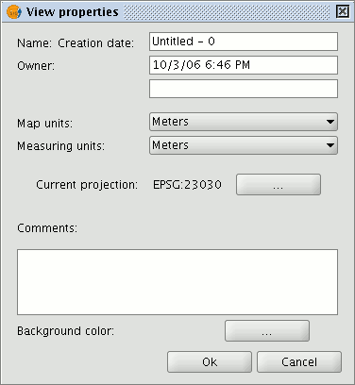Click the gvSIG icon in title bar
The height and width of the screenshot is (385, 355).
(14, 12)
